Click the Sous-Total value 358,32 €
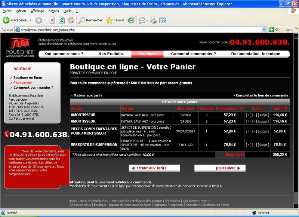299x217 pixels. (x=280, y=155)
